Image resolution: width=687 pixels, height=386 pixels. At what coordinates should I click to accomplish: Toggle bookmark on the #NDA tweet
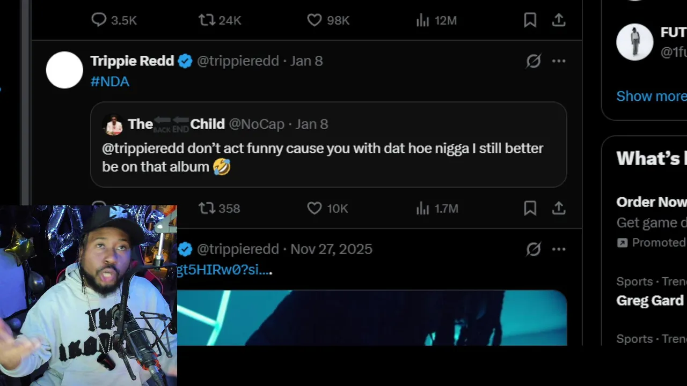pos(530,208)
